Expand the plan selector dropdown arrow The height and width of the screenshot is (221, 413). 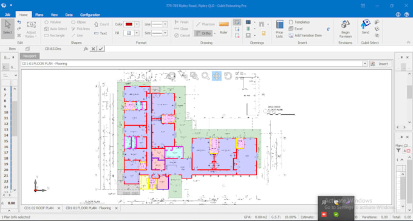pyautogui.click(x=365, y=64)
